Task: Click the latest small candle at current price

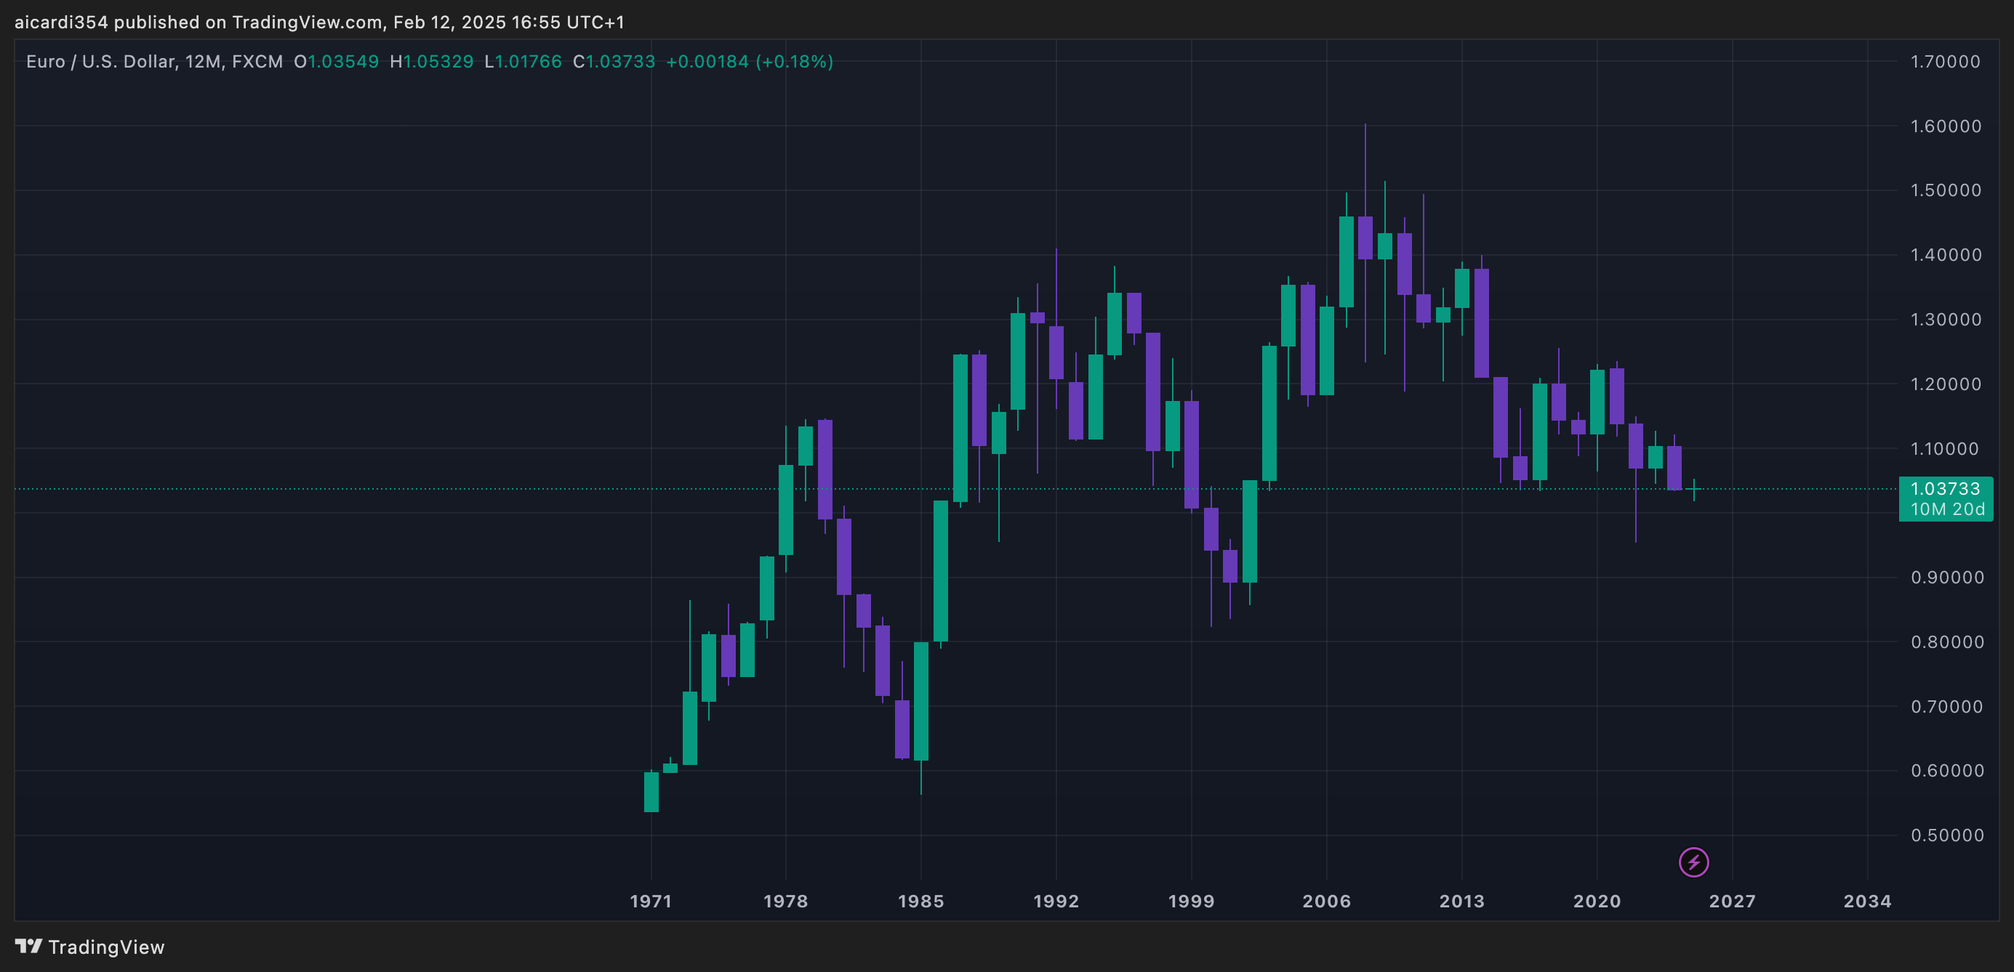Action: coord(1693,489)
